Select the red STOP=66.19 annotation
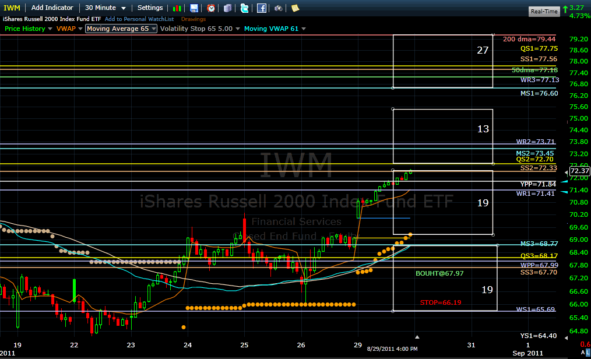 441,302
